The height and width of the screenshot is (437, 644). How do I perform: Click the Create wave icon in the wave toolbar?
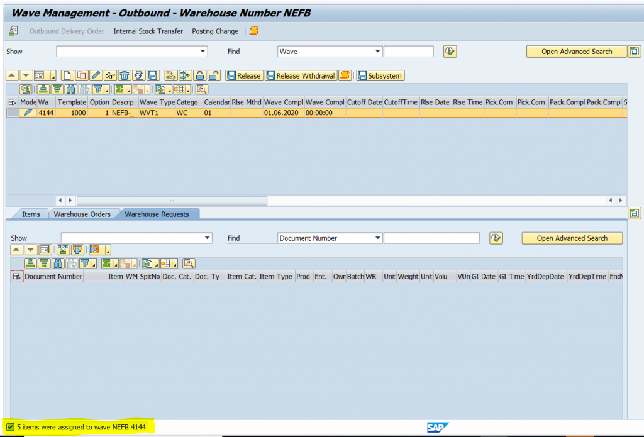pos(67,75)
